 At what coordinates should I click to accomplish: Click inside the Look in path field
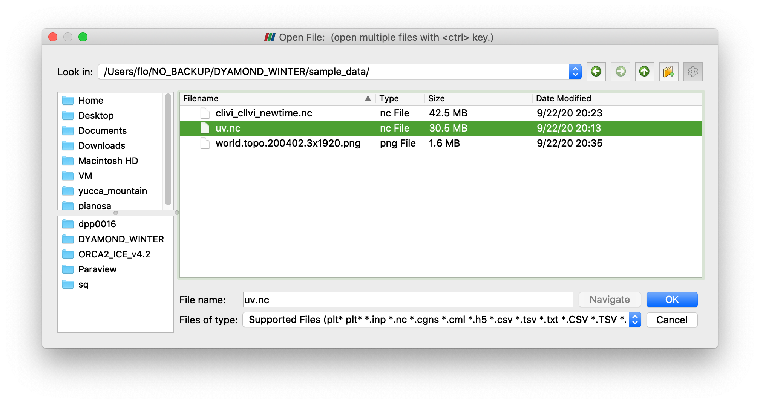334,72
